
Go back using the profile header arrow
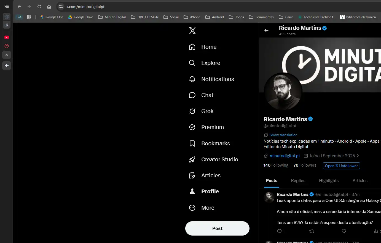266,30
